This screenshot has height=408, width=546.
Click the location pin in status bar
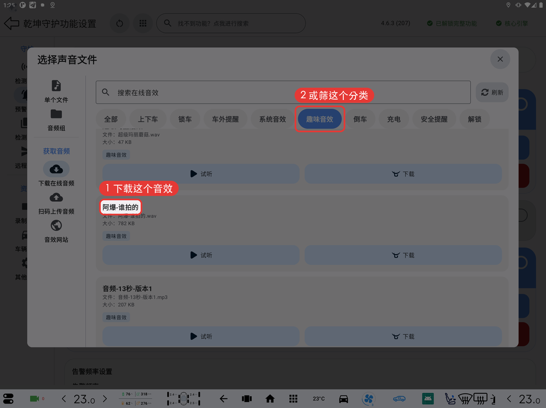click(x=508, y=5)
